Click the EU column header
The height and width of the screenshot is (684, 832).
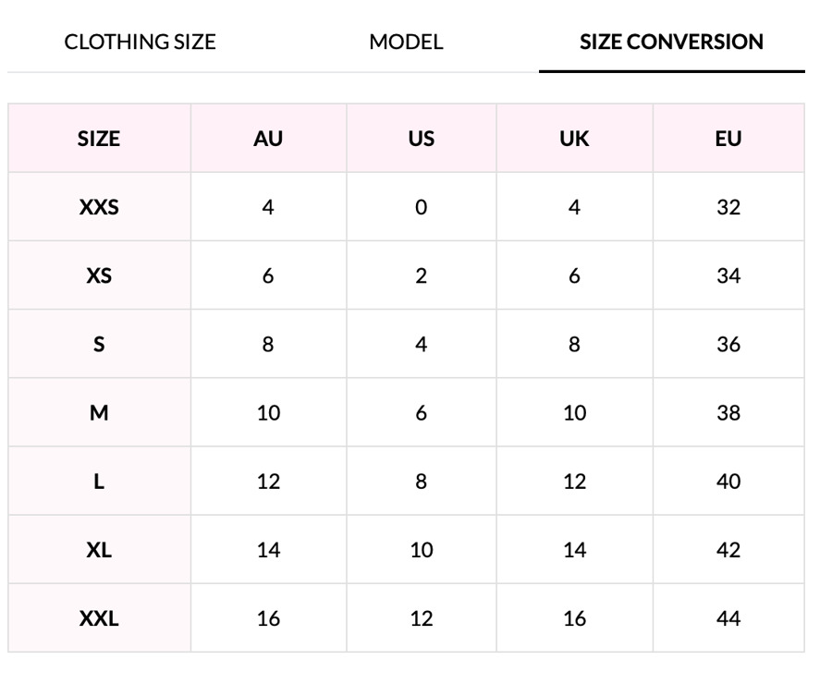[x=728, y=139]
